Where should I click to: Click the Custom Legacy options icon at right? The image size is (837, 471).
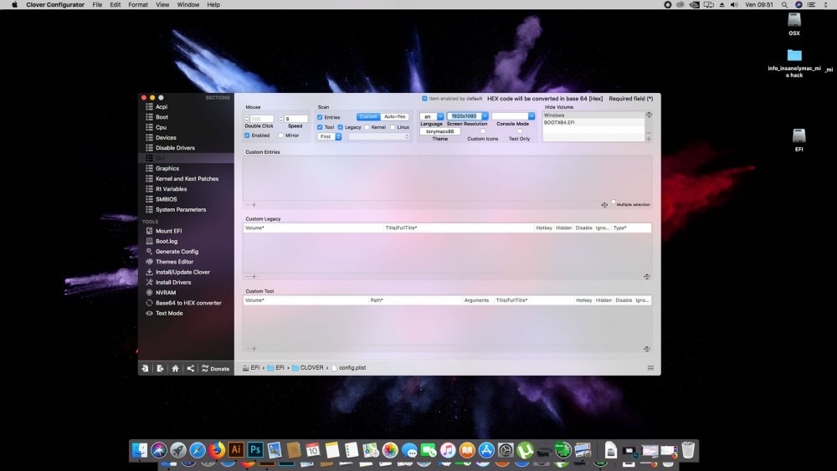coord(646,276)
